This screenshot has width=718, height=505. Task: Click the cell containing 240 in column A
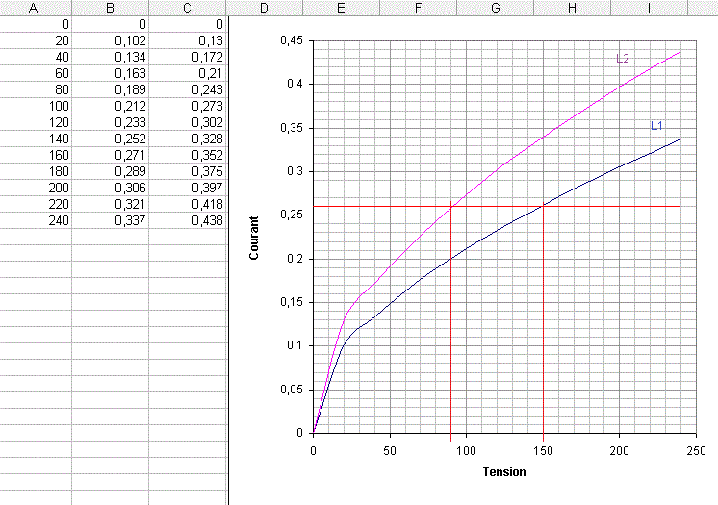click(36, 220)
